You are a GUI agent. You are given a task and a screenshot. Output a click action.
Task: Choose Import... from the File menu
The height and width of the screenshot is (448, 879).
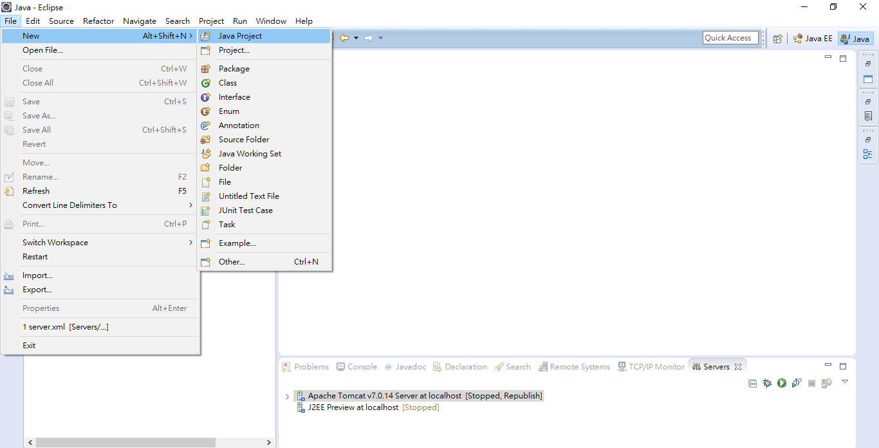pyautogui.click(x=100, y=275)
